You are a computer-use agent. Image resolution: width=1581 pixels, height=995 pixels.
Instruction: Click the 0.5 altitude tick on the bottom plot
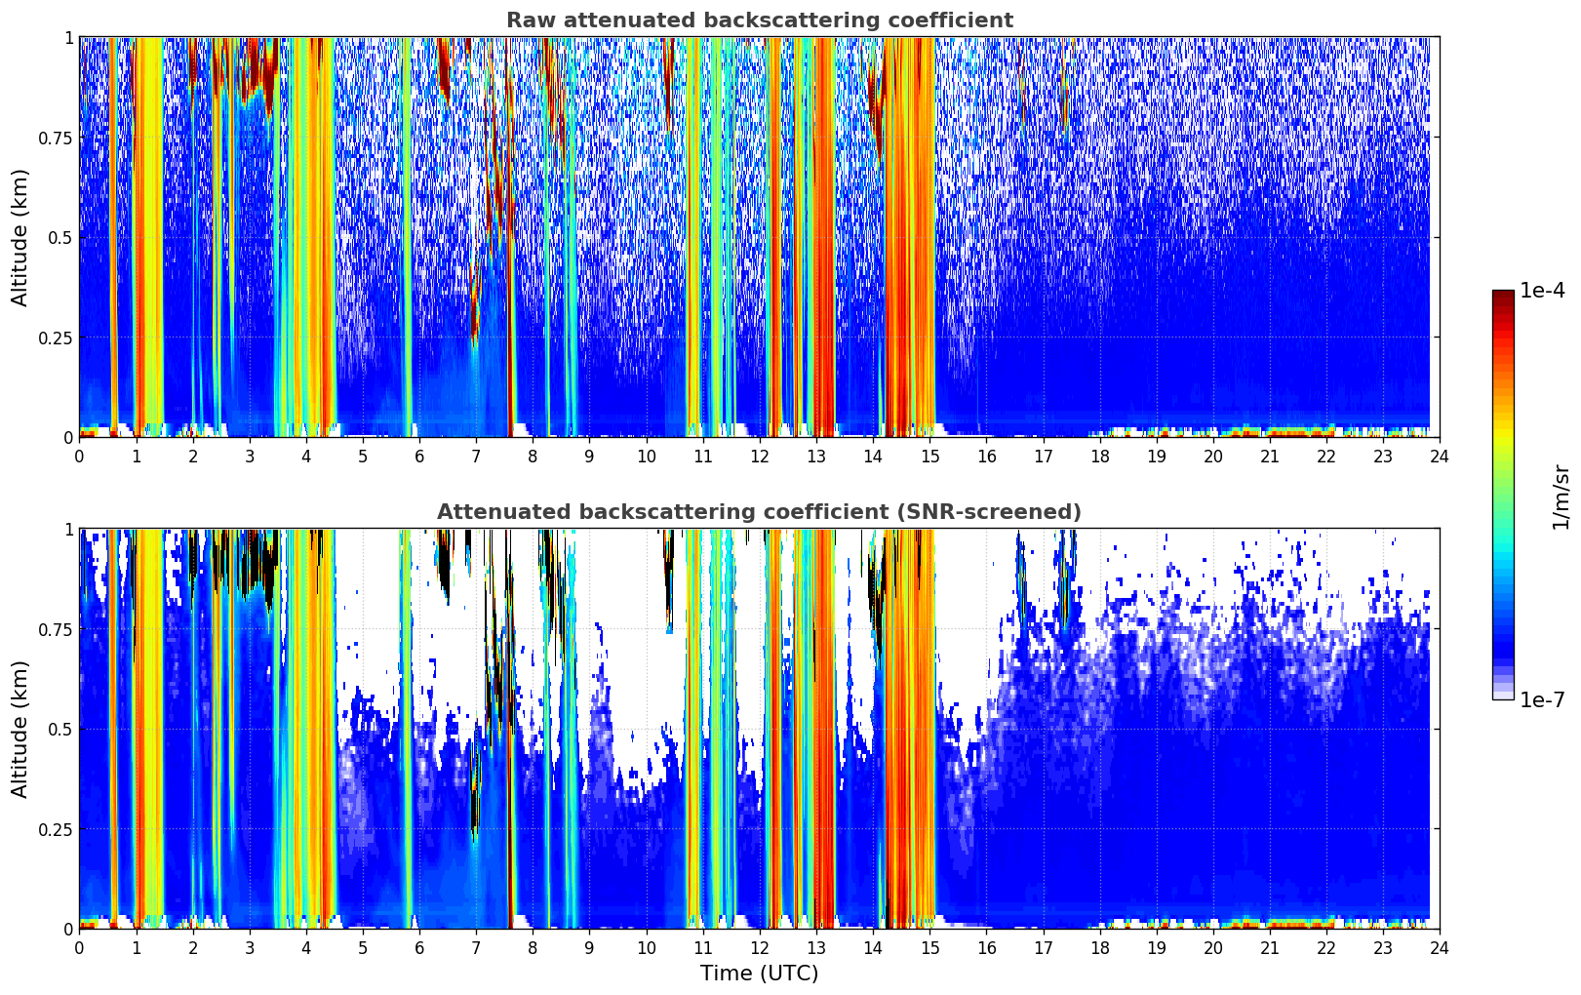pos(61,729)
